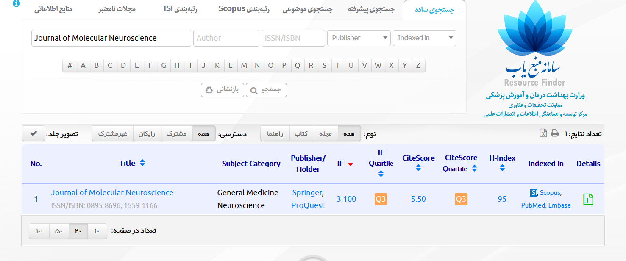Select access filter رایگان
The image size is (626, 261).
[147, 133]
